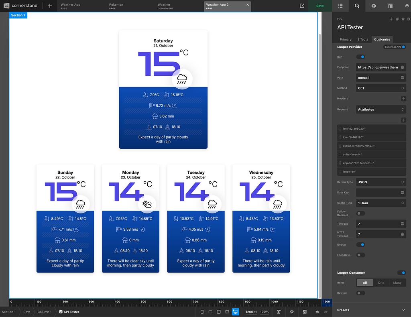Click the Endpoint URL input field
The image size is (411, 317).
coord(377,67)
